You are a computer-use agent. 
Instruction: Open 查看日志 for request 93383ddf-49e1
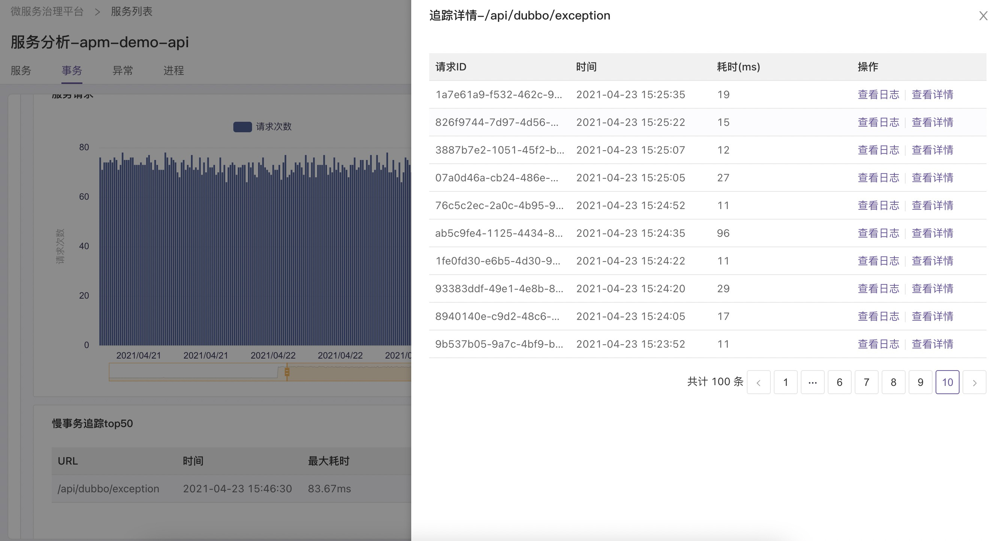879,288
